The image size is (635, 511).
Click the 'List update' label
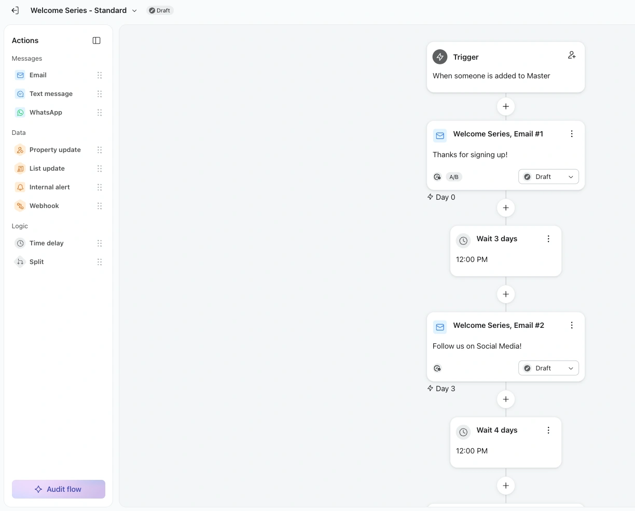point(47,169)
